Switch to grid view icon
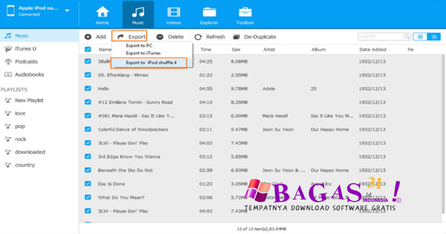 (420, 37)
